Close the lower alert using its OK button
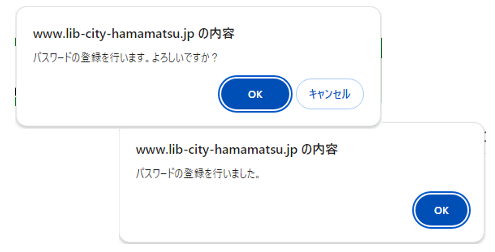Screen dimensions: 495x252 [441, 210]
